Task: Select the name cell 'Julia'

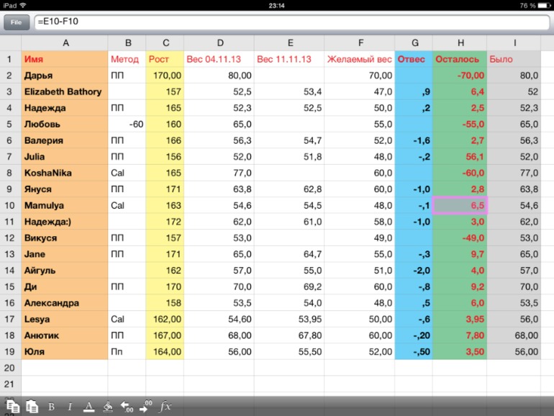Action: point(65,157)
